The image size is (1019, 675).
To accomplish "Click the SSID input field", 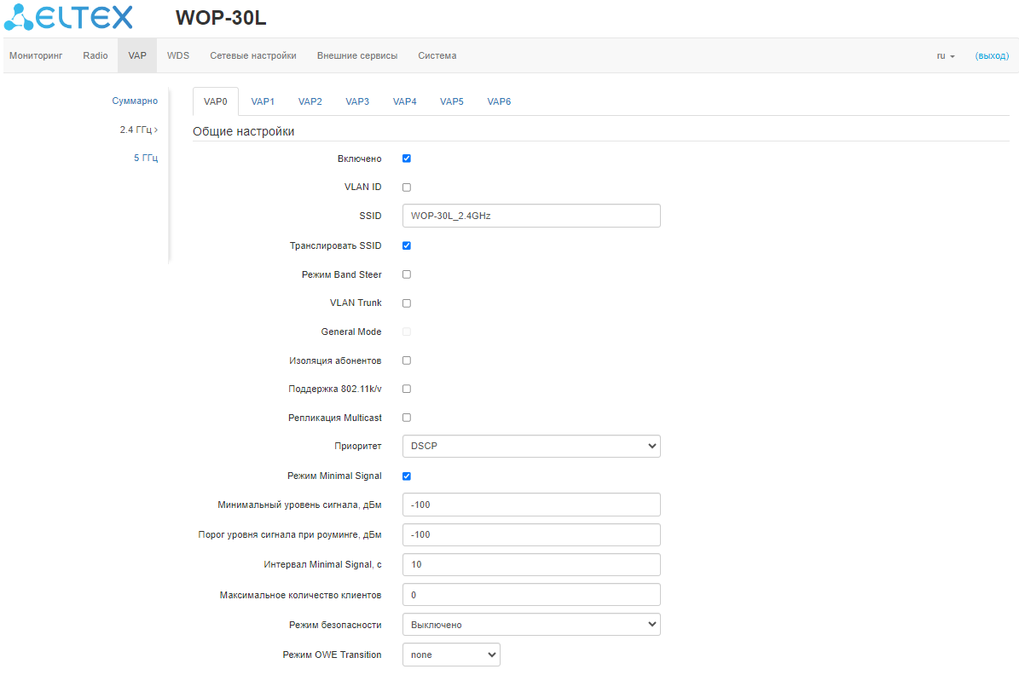I will (531, 216).
